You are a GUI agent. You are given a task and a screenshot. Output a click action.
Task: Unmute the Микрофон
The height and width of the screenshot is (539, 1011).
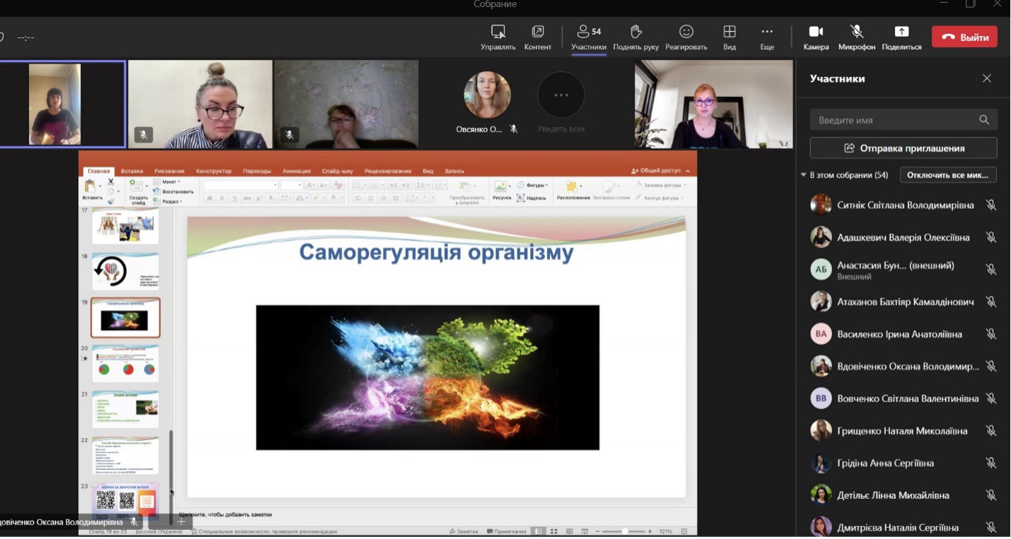[856, 32]
